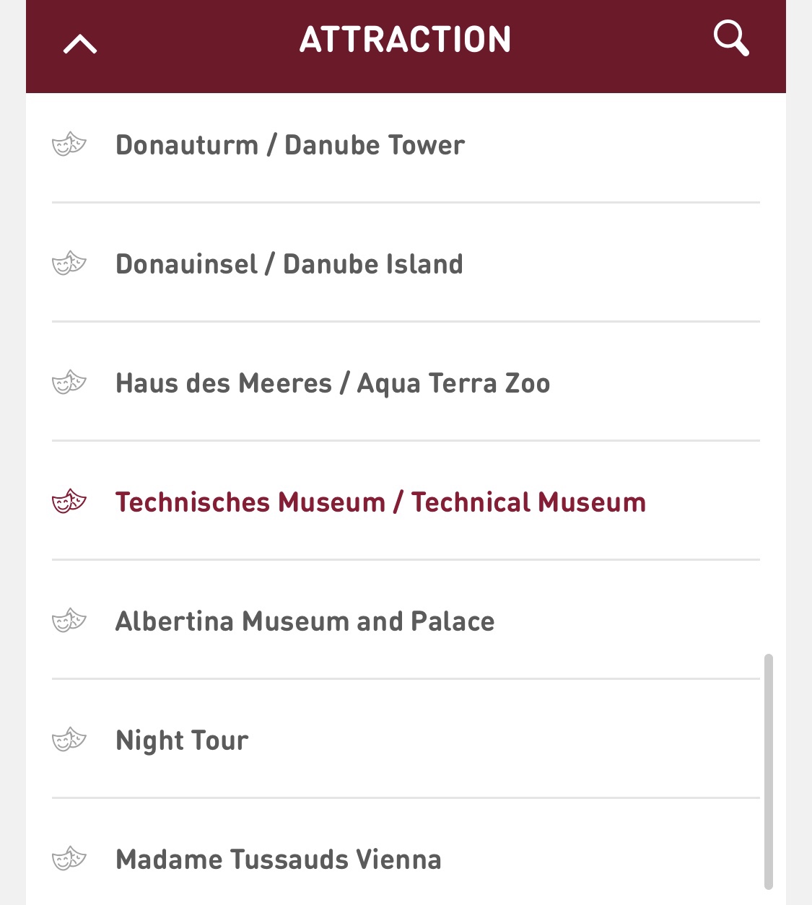Viewport: 812px width, 905px height.
Task: Choose Donauinsel / Danube Island entry
Action: 289,264
